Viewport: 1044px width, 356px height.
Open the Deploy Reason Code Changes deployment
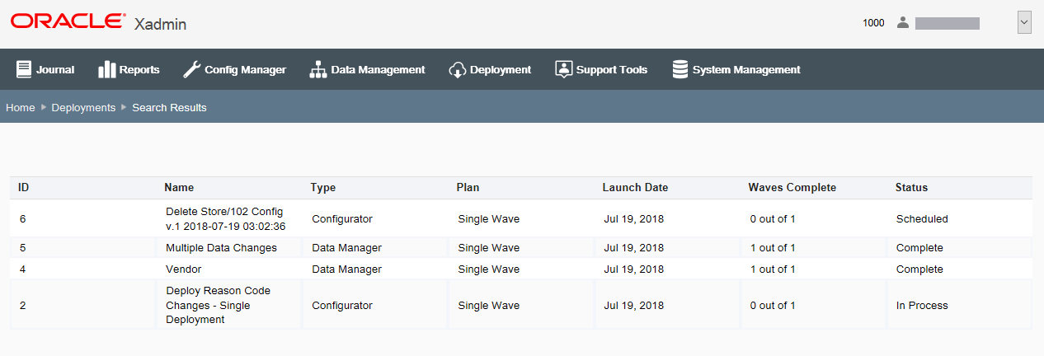click(218, 306)
